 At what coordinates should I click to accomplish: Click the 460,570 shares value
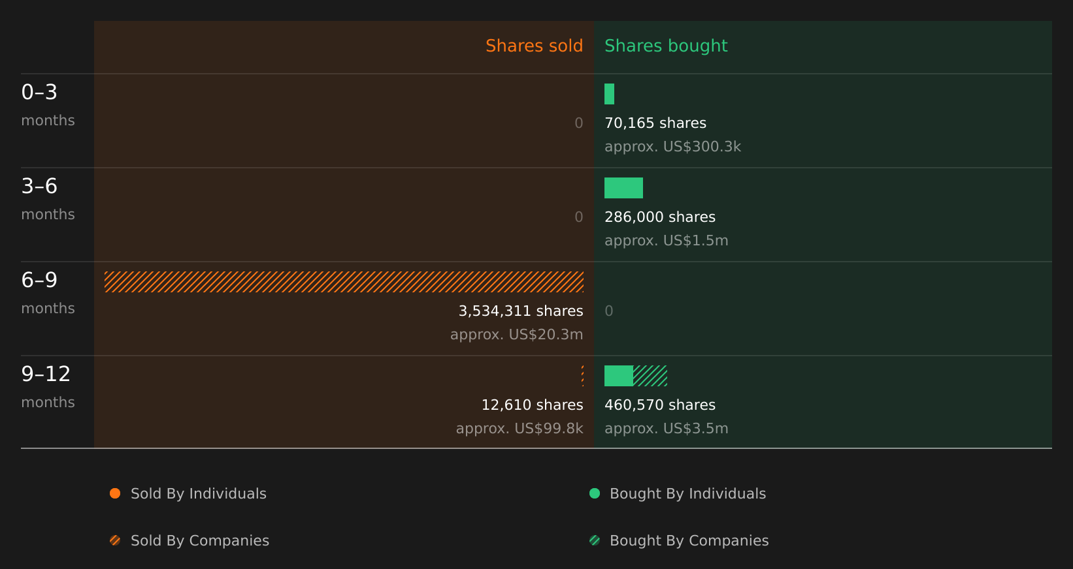point(660,405)
